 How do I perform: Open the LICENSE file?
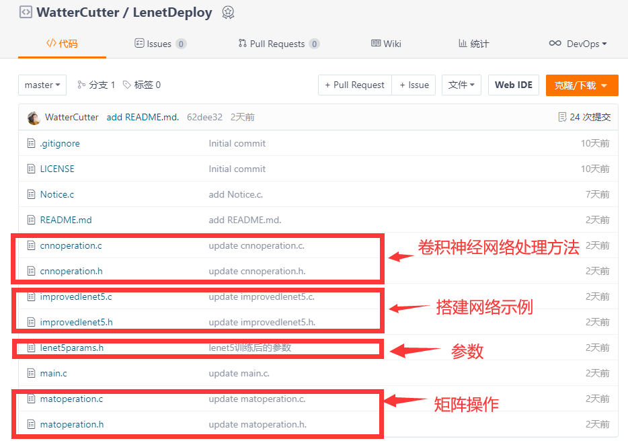pyautogui.click(x=57, y=169)
